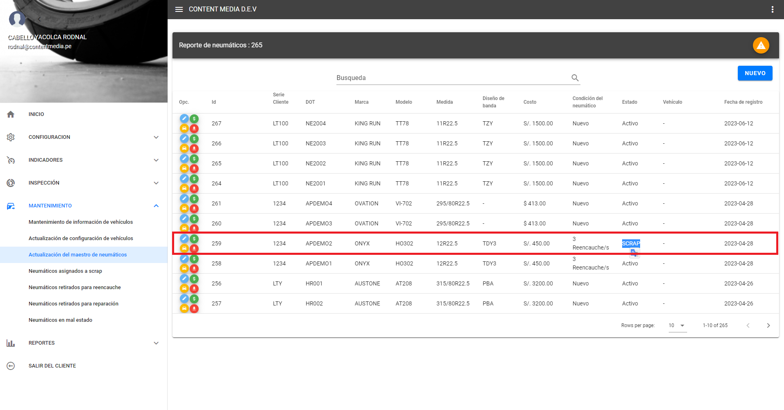Viewport: 784px width, 410px height.
Task: Click the orange warning alert icon
Action: click(x=761, y=45)
